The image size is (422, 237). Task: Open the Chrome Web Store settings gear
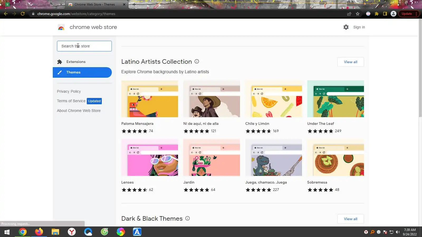[x=346, y=27]
